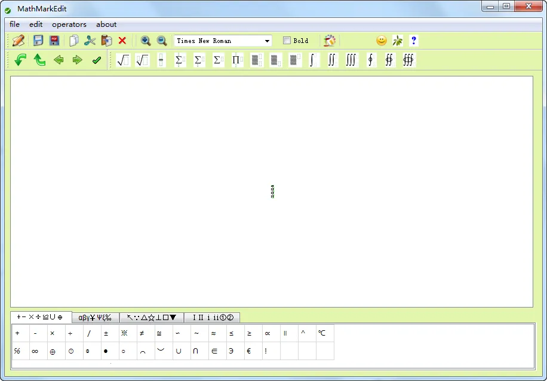Select the single integral icon
547x381 pixels.
point(313,60)
